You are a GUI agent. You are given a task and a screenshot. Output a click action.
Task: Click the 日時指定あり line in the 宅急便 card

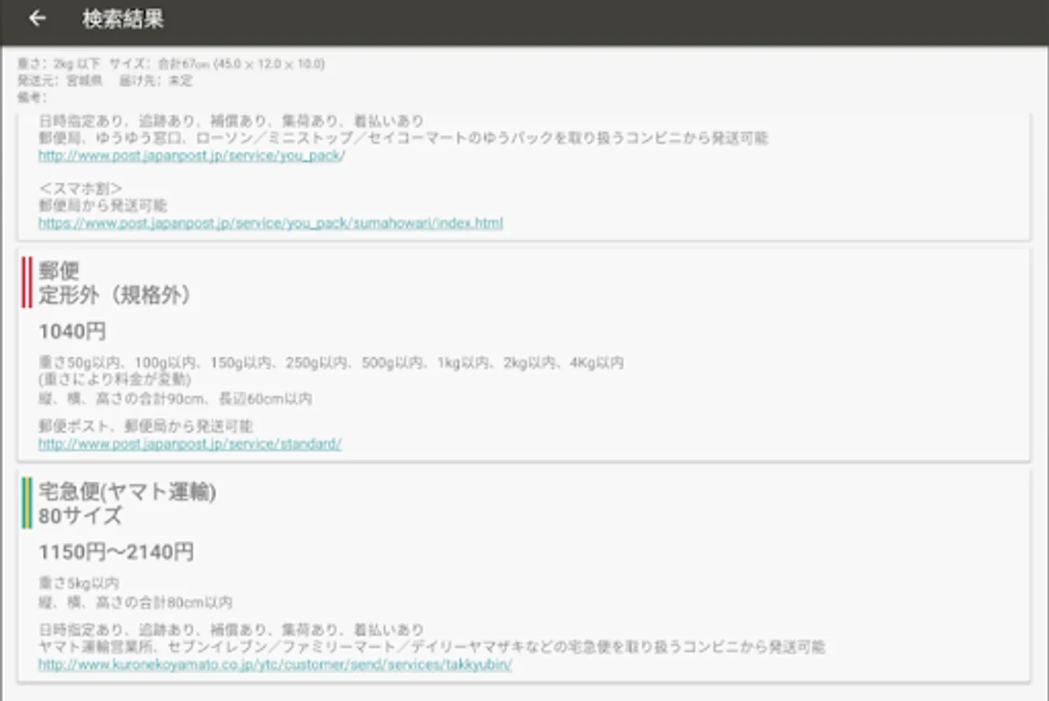point(231,629)
